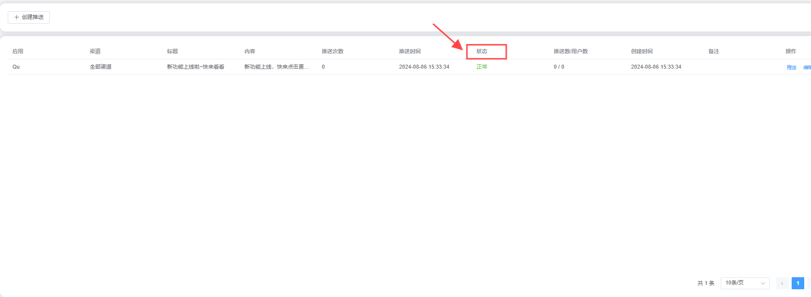
Task: Click the truncated content cell 新功能上线，快来点击更…
Action: [x=276, y=67]
